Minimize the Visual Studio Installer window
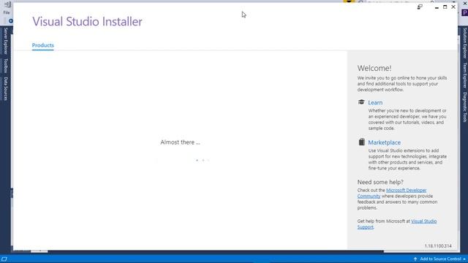 pyautogui.click(x=437, y=7)
